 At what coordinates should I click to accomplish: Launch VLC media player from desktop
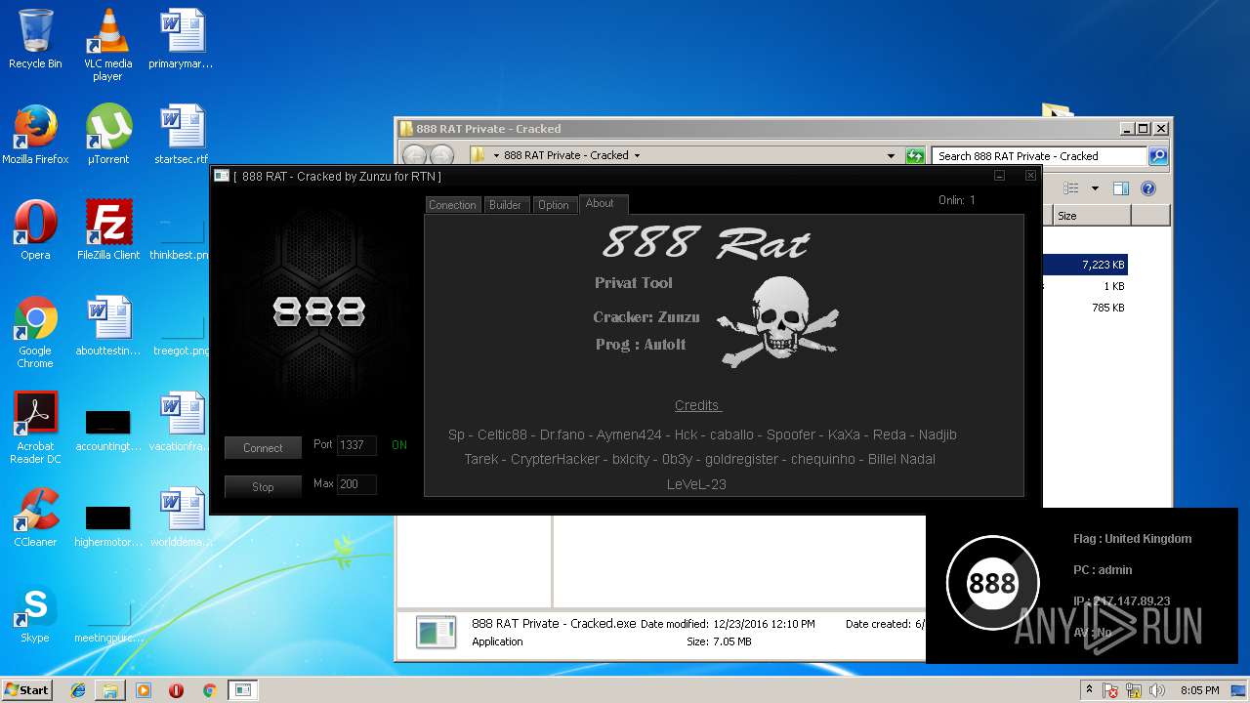coord(107,45)
